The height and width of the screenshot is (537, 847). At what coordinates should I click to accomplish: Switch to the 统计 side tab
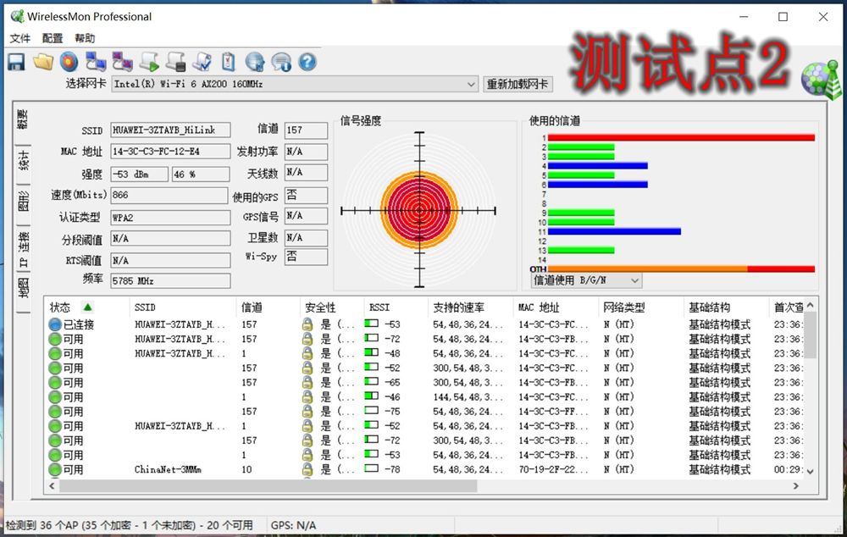click(x=23, y=162)
